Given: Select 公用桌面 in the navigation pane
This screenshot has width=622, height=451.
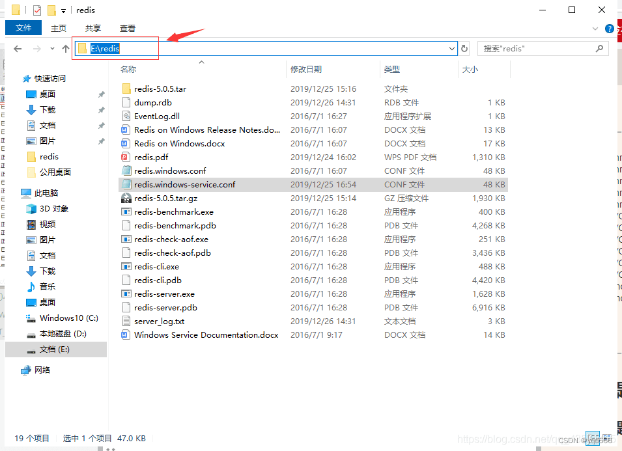Looking at the screenshot, I should click(x=55, y=172).
